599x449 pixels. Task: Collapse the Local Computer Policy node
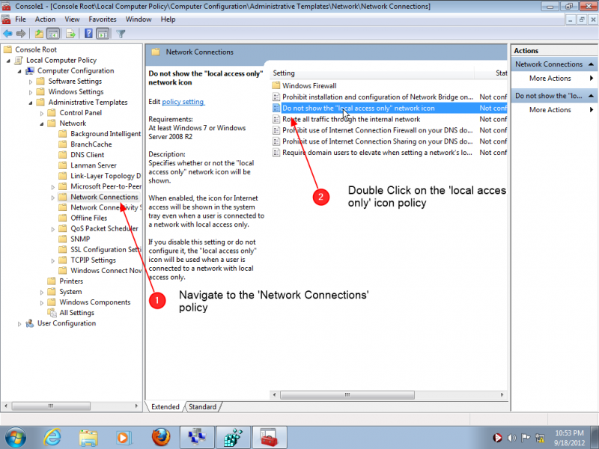point(8,61)
